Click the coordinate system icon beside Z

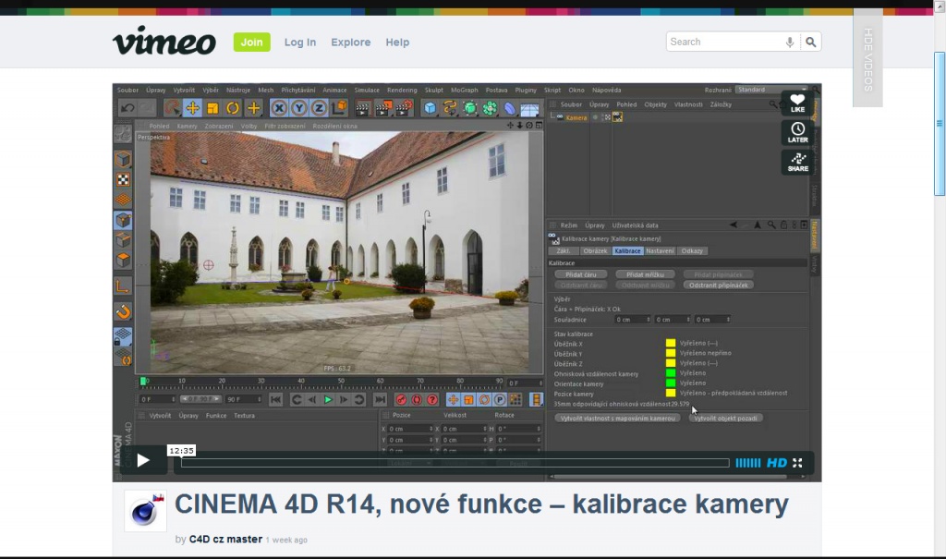pyautogui.click(x=339, y=108)
